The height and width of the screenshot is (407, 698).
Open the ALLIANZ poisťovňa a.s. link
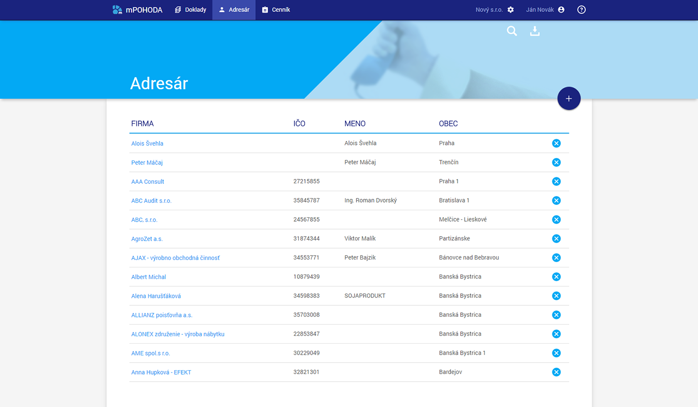pyautogui.click(x=162, y=315)
